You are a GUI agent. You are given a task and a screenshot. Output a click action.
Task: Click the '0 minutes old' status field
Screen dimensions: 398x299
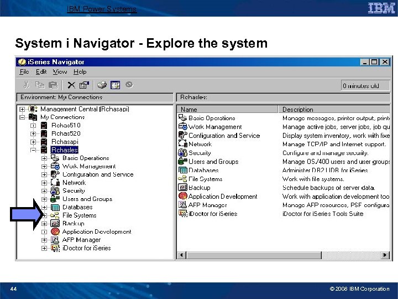point(365,85)
